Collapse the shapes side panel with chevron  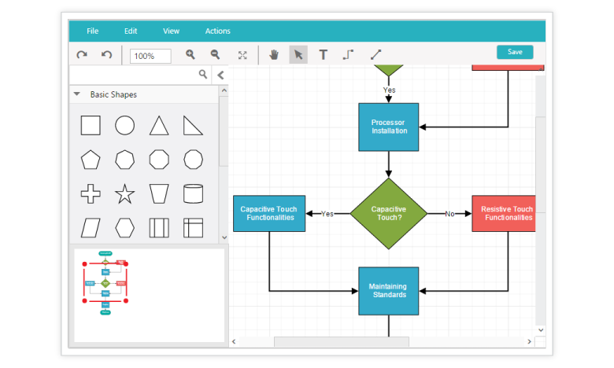(x=220, y=75)
